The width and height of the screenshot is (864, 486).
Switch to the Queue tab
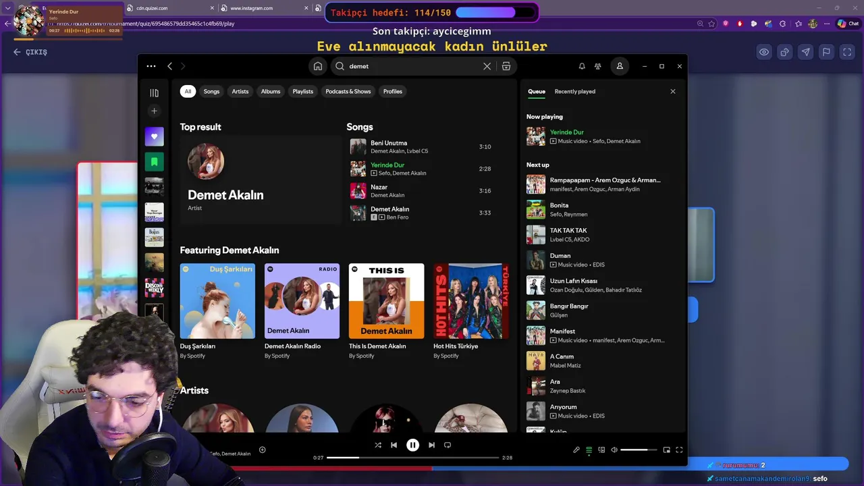[537, 91]
